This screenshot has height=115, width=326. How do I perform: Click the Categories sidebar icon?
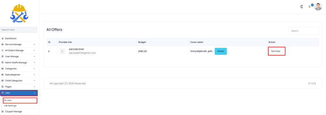coord(3,69)
